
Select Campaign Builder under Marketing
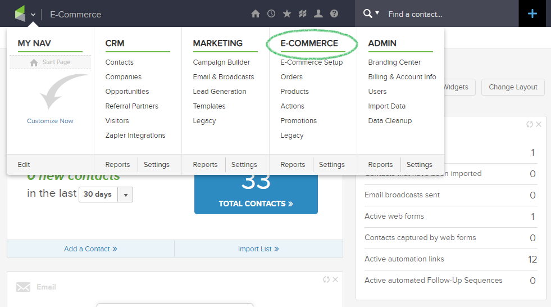tap(221, 62)
